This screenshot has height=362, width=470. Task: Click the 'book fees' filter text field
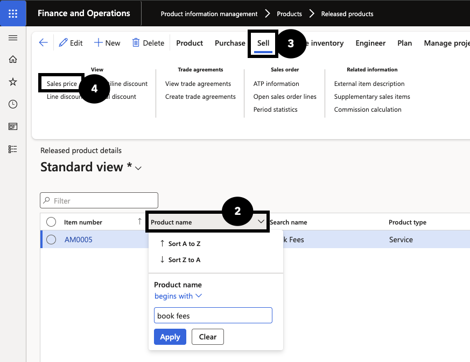click(213, 315)
